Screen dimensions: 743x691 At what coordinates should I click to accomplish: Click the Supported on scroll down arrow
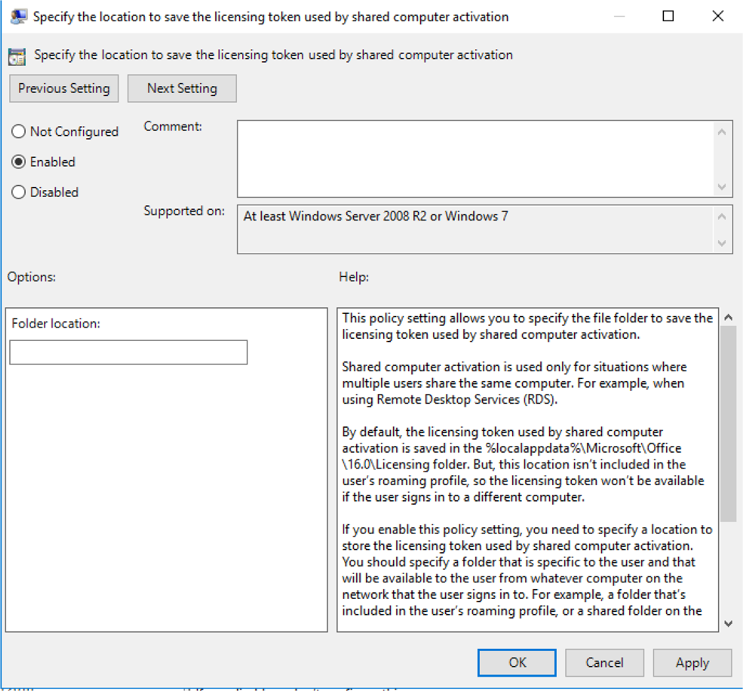(722, 243)
